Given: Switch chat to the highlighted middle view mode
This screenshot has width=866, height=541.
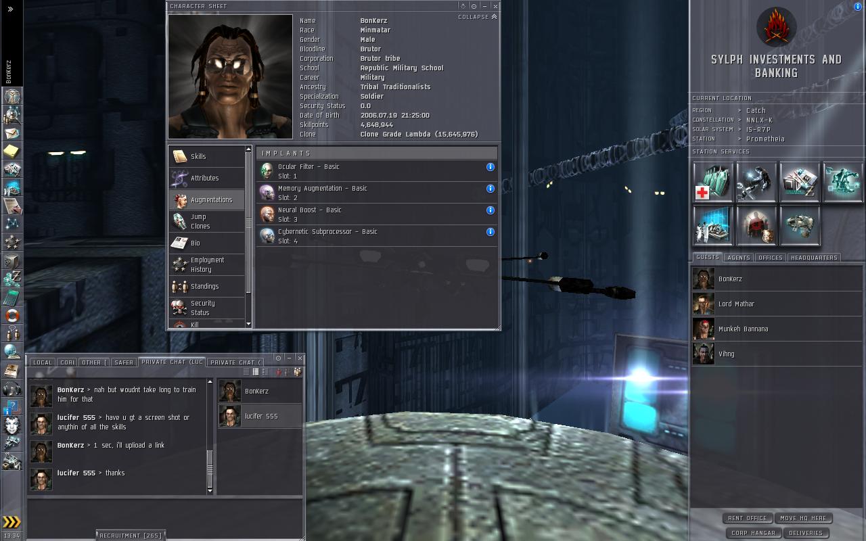Looking at the screenshot, I should [x=256, y=371].
